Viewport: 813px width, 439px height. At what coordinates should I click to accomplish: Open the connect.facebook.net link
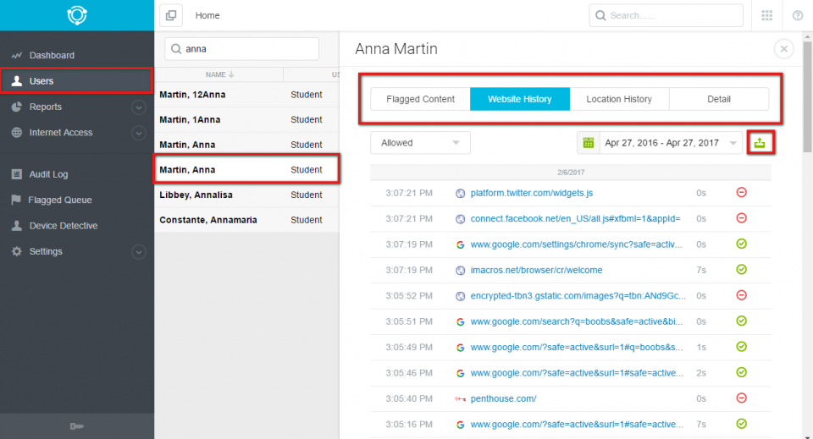(575, 218)
